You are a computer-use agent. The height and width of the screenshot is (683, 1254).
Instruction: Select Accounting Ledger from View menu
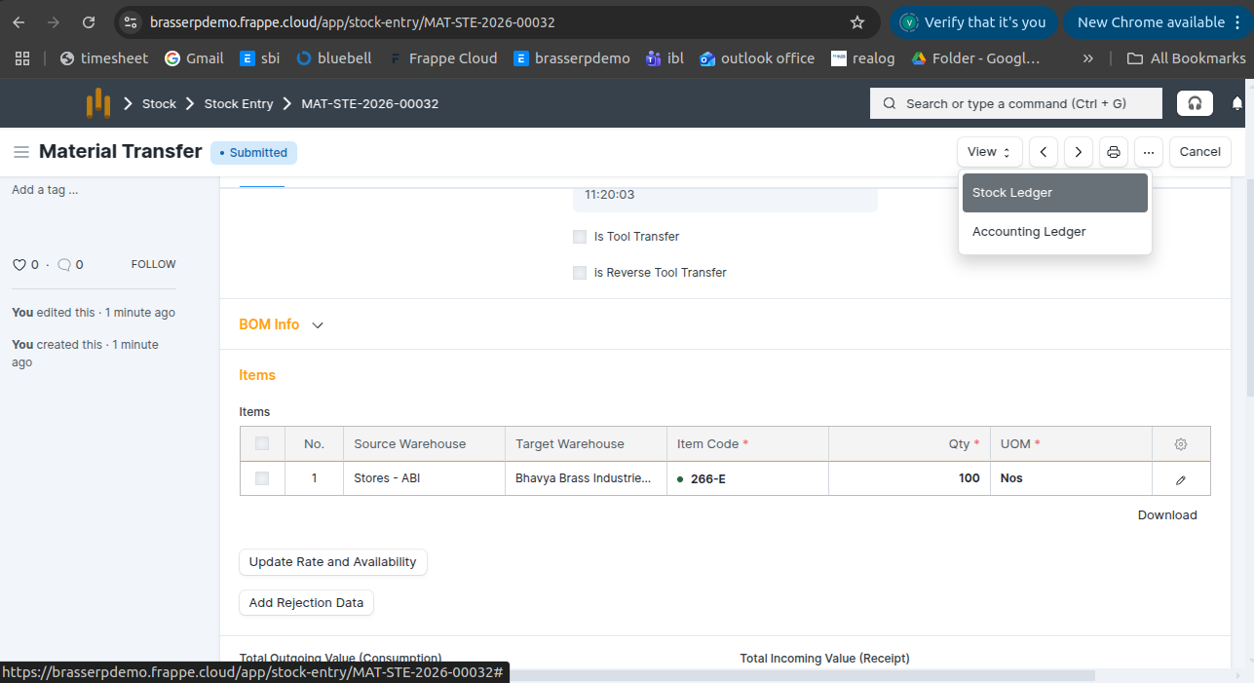[1054, 232]
